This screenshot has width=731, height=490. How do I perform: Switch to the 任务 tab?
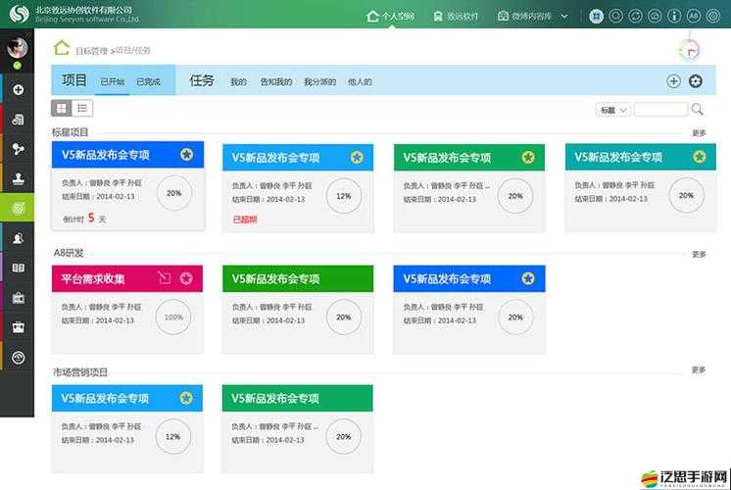tap(202, 80)
